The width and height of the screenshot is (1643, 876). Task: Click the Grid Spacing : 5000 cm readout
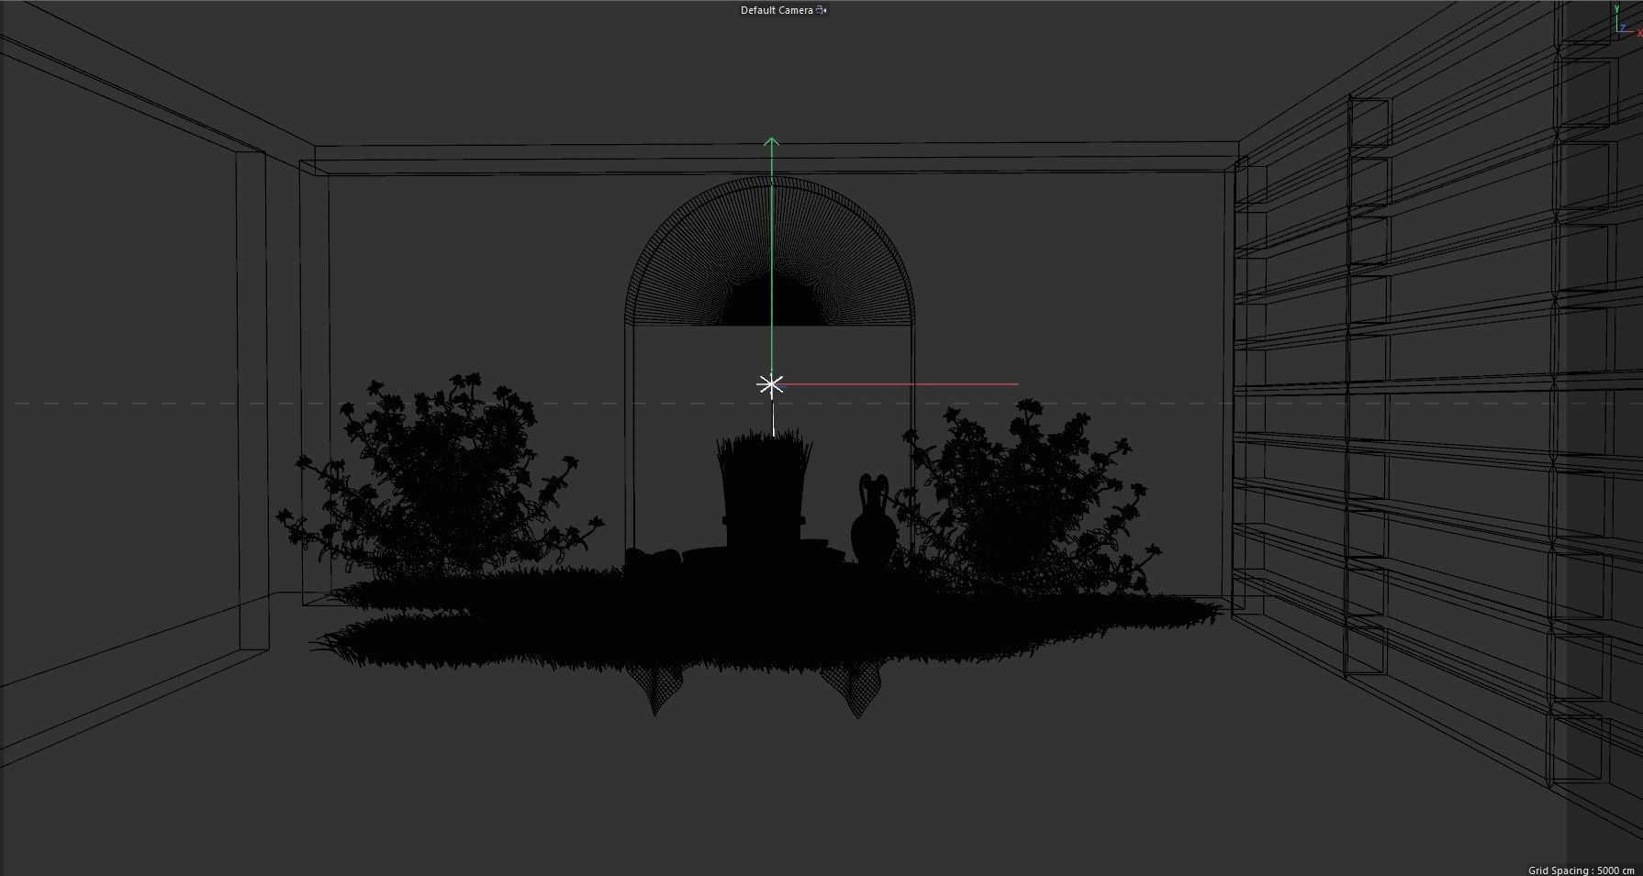pos(1582,870)
